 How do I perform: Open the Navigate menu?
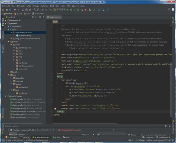[x=21, y=6]
